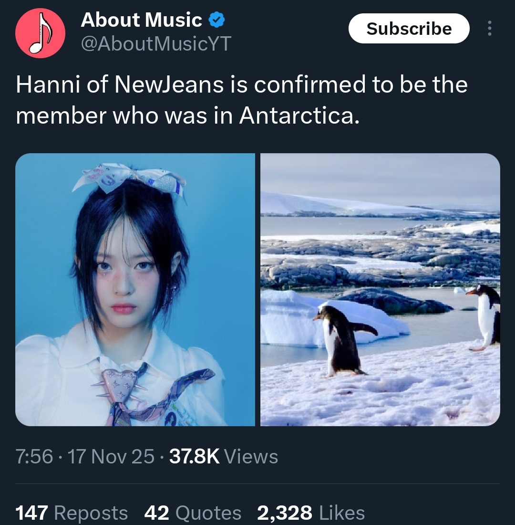The height and width of the screenshot is (525, 515).
Task: Subscribe to About Music
Action: [409, 29]
